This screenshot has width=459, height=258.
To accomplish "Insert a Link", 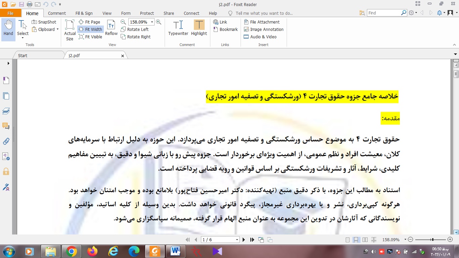I will [220, 22].
